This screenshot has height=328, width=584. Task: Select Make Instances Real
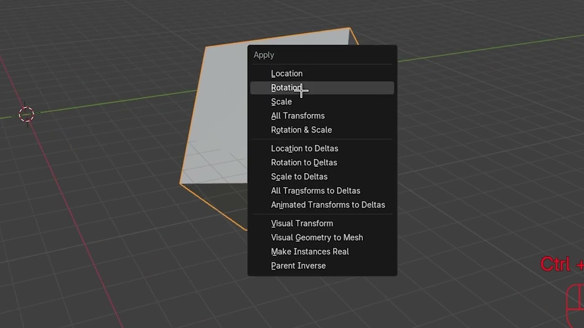(322, 252)
